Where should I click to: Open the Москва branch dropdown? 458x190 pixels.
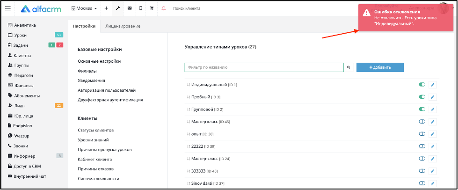(84, 8)
